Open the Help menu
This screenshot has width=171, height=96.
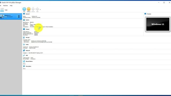[x=11, y=6]
